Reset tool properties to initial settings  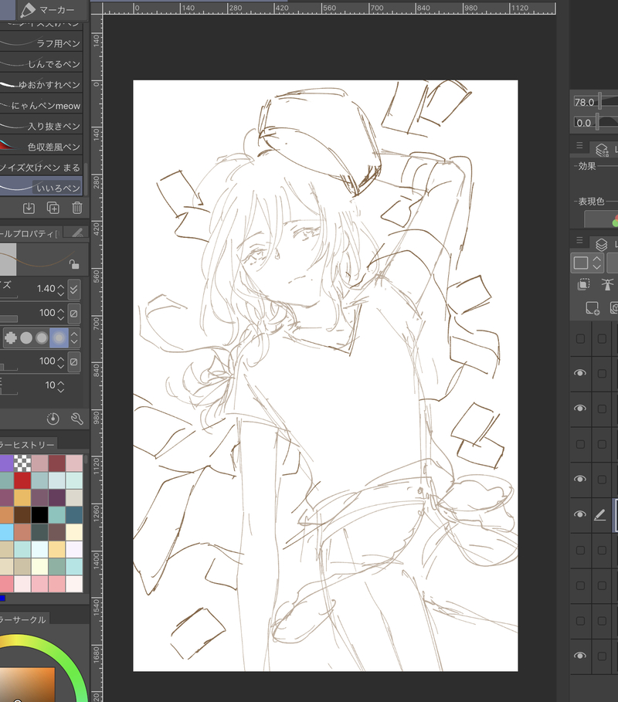tap(53, 419)
